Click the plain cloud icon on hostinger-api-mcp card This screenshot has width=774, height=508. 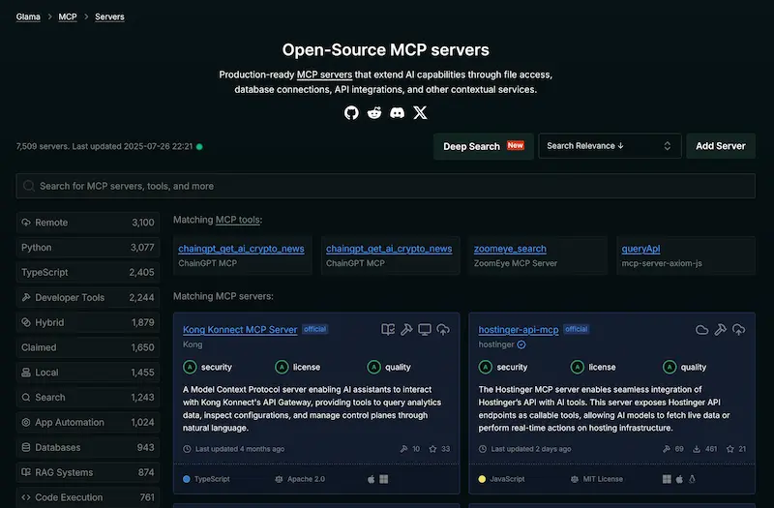coord(702,329)
